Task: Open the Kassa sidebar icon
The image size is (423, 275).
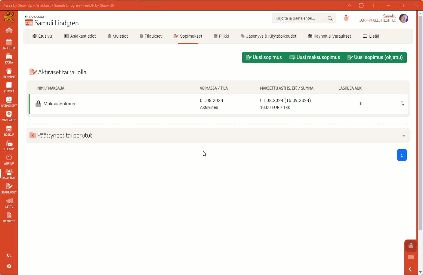Action: click(x=9, y=58)
